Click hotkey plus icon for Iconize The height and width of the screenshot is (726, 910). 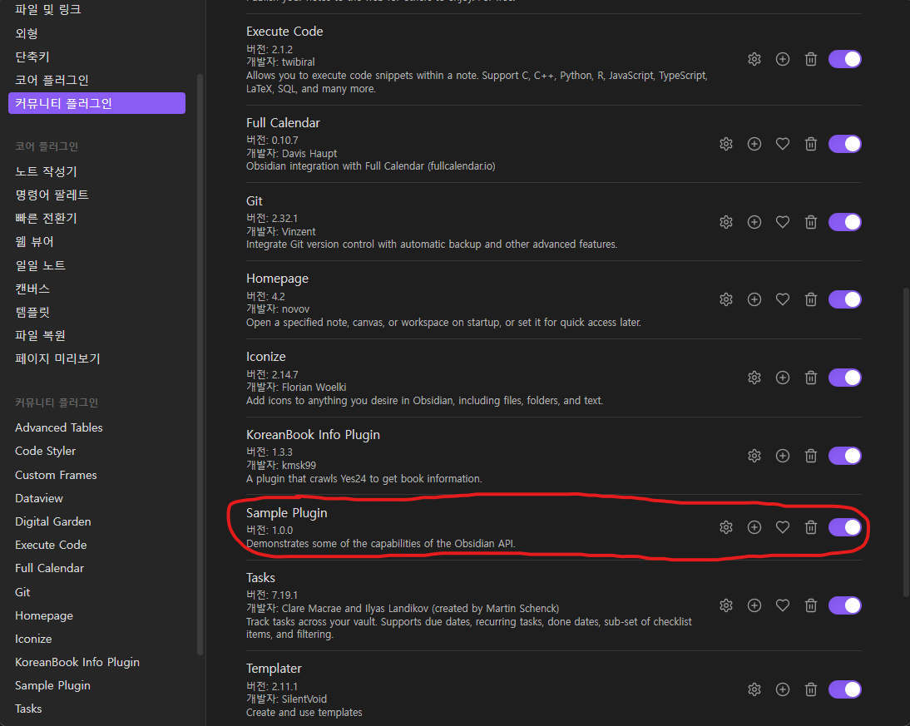coord(783,378)
